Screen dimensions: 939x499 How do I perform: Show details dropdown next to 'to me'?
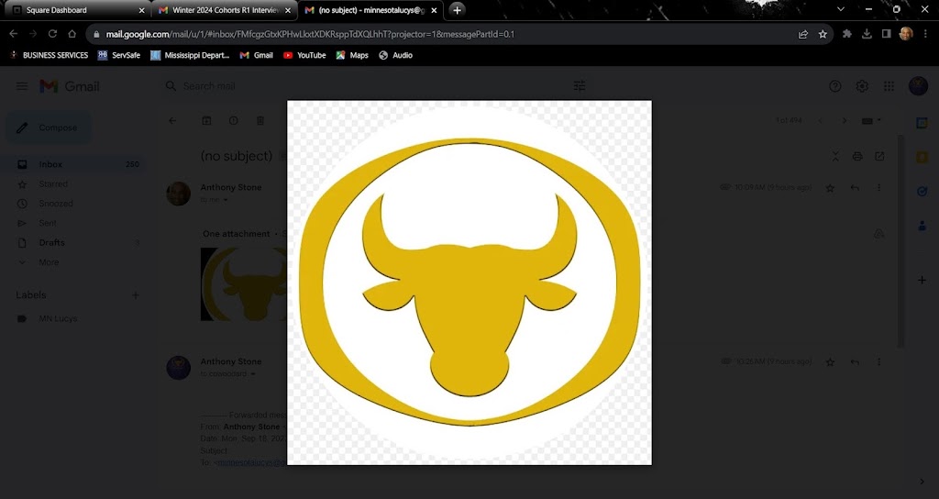(226, 199)
